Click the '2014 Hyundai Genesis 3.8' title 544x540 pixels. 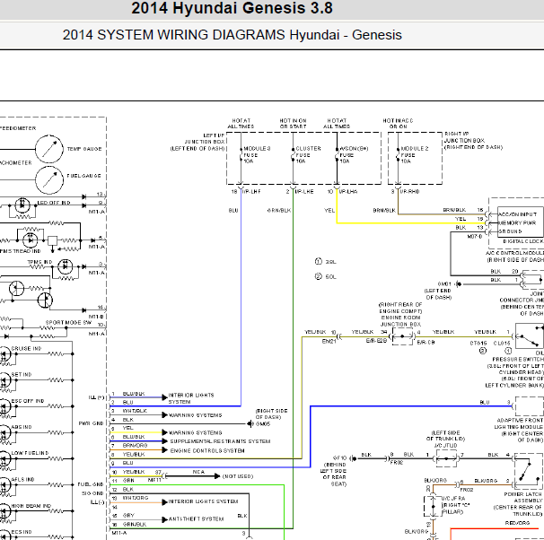tap(232, 8)
